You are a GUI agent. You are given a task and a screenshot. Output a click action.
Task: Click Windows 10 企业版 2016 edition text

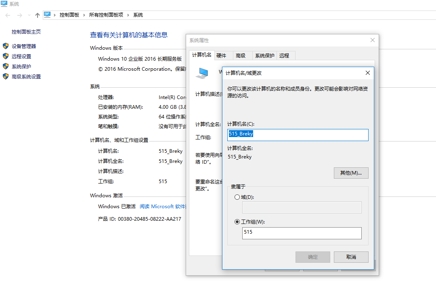tap(140, 59)
